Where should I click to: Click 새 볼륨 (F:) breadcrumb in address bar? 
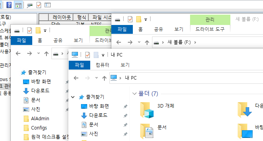point(179,42)
